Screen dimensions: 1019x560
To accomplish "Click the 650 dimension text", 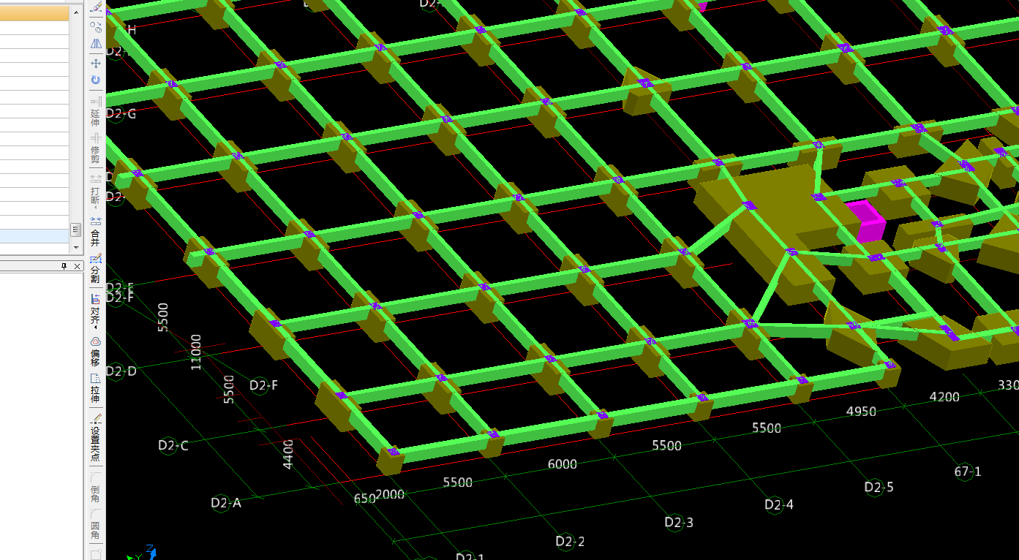I will point(364,499).
